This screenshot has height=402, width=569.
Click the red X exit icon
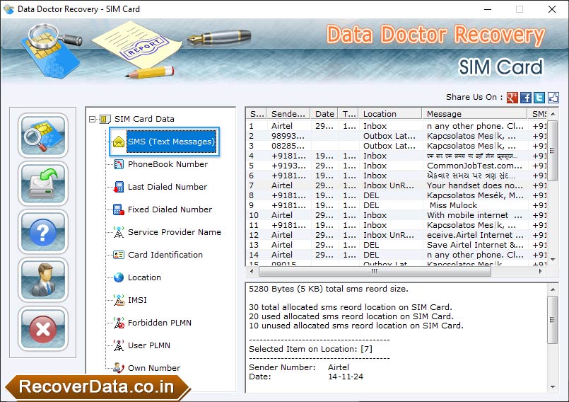tap(43, 328)
